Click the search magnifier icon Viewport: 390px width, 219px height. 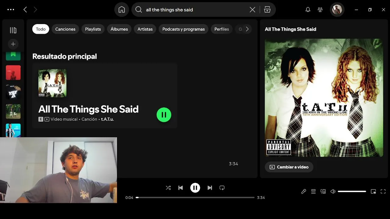pos(139,10)
